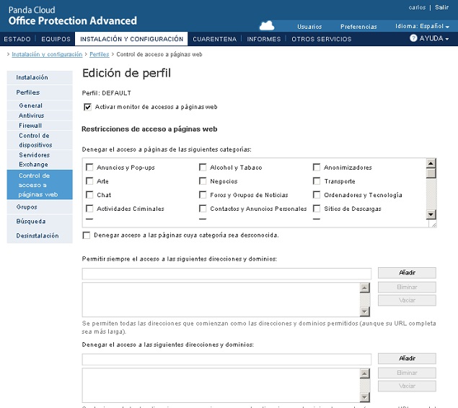Select Control de acceso a páginas web sidebar item
The width and height of the screenshot is (458, 408).
[40, 185]
